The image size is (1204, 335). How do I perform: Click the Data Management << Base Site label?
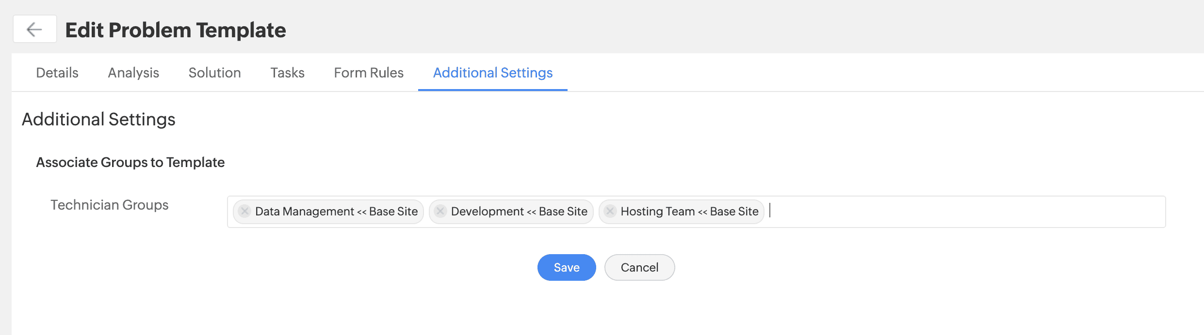pos(336,212)
